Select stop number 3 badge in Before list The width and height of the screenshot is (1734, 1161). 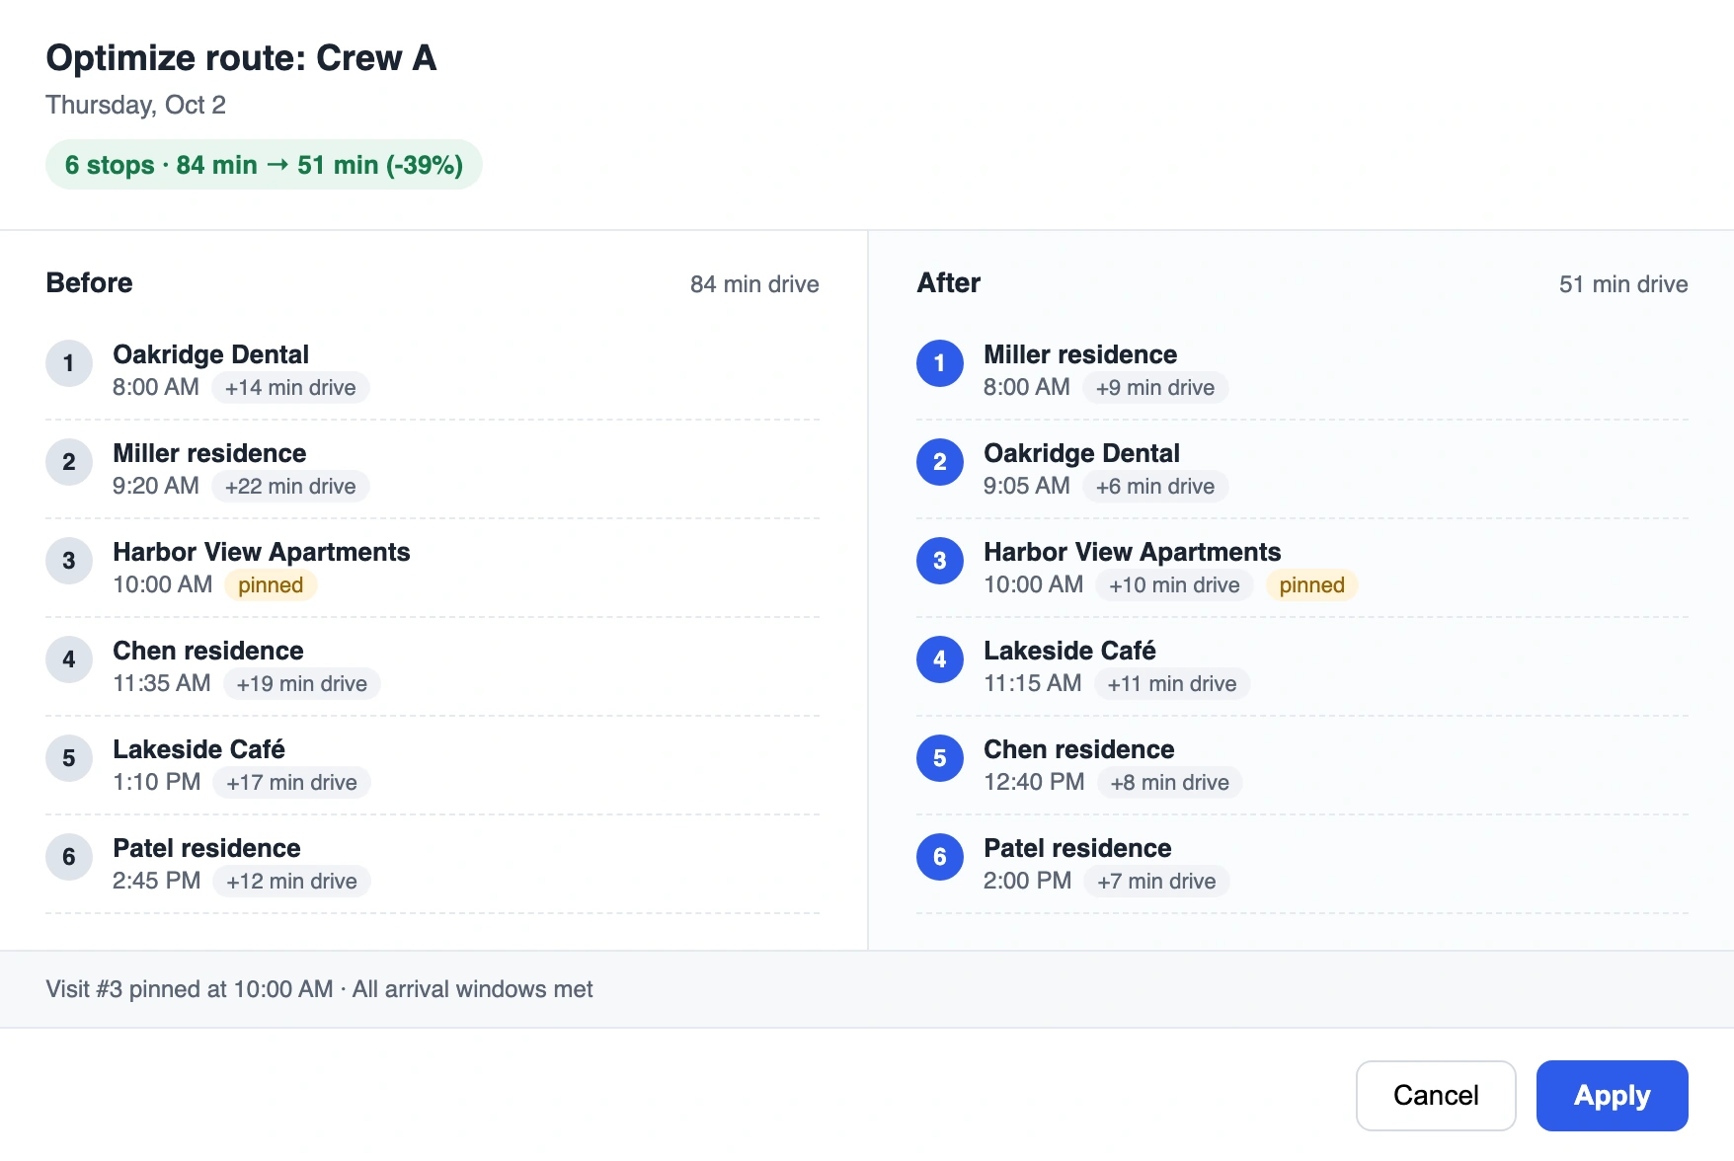[69, 561]
